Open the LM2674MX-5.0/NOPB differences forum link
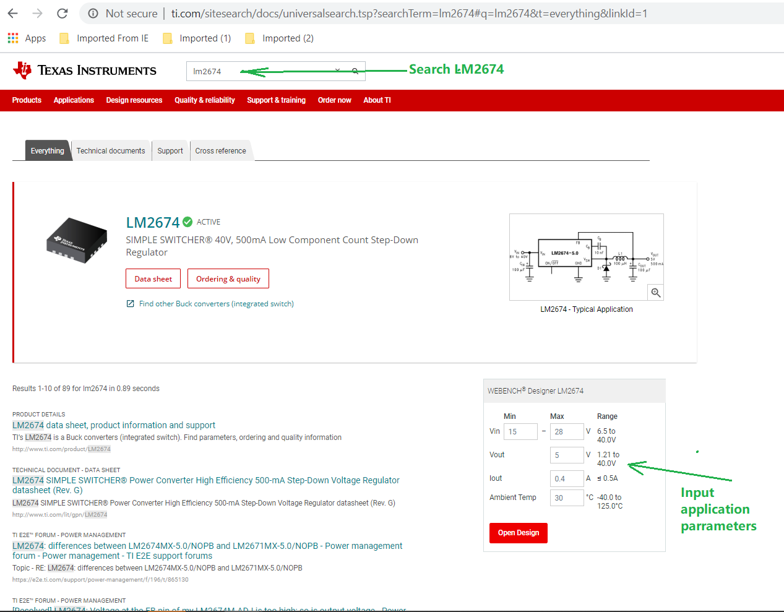The width and height of the screenshot is (784, 612). (x=207, y=551)
